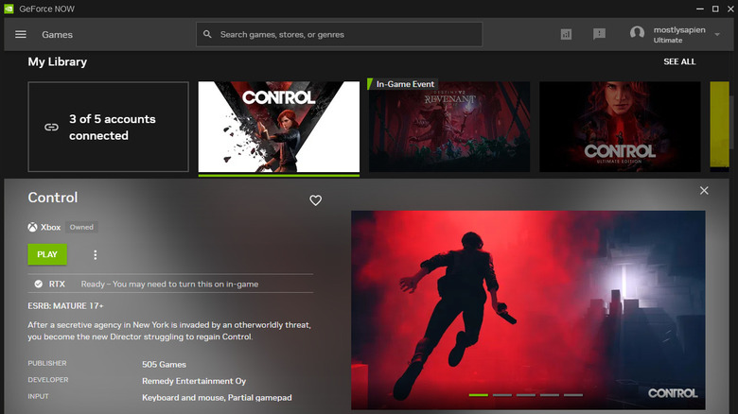Select the Control Ultimate Edition tile

[620, 127]
